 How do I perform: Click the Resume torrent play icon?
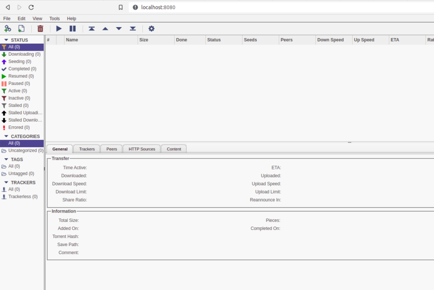(x=58, y=28)
